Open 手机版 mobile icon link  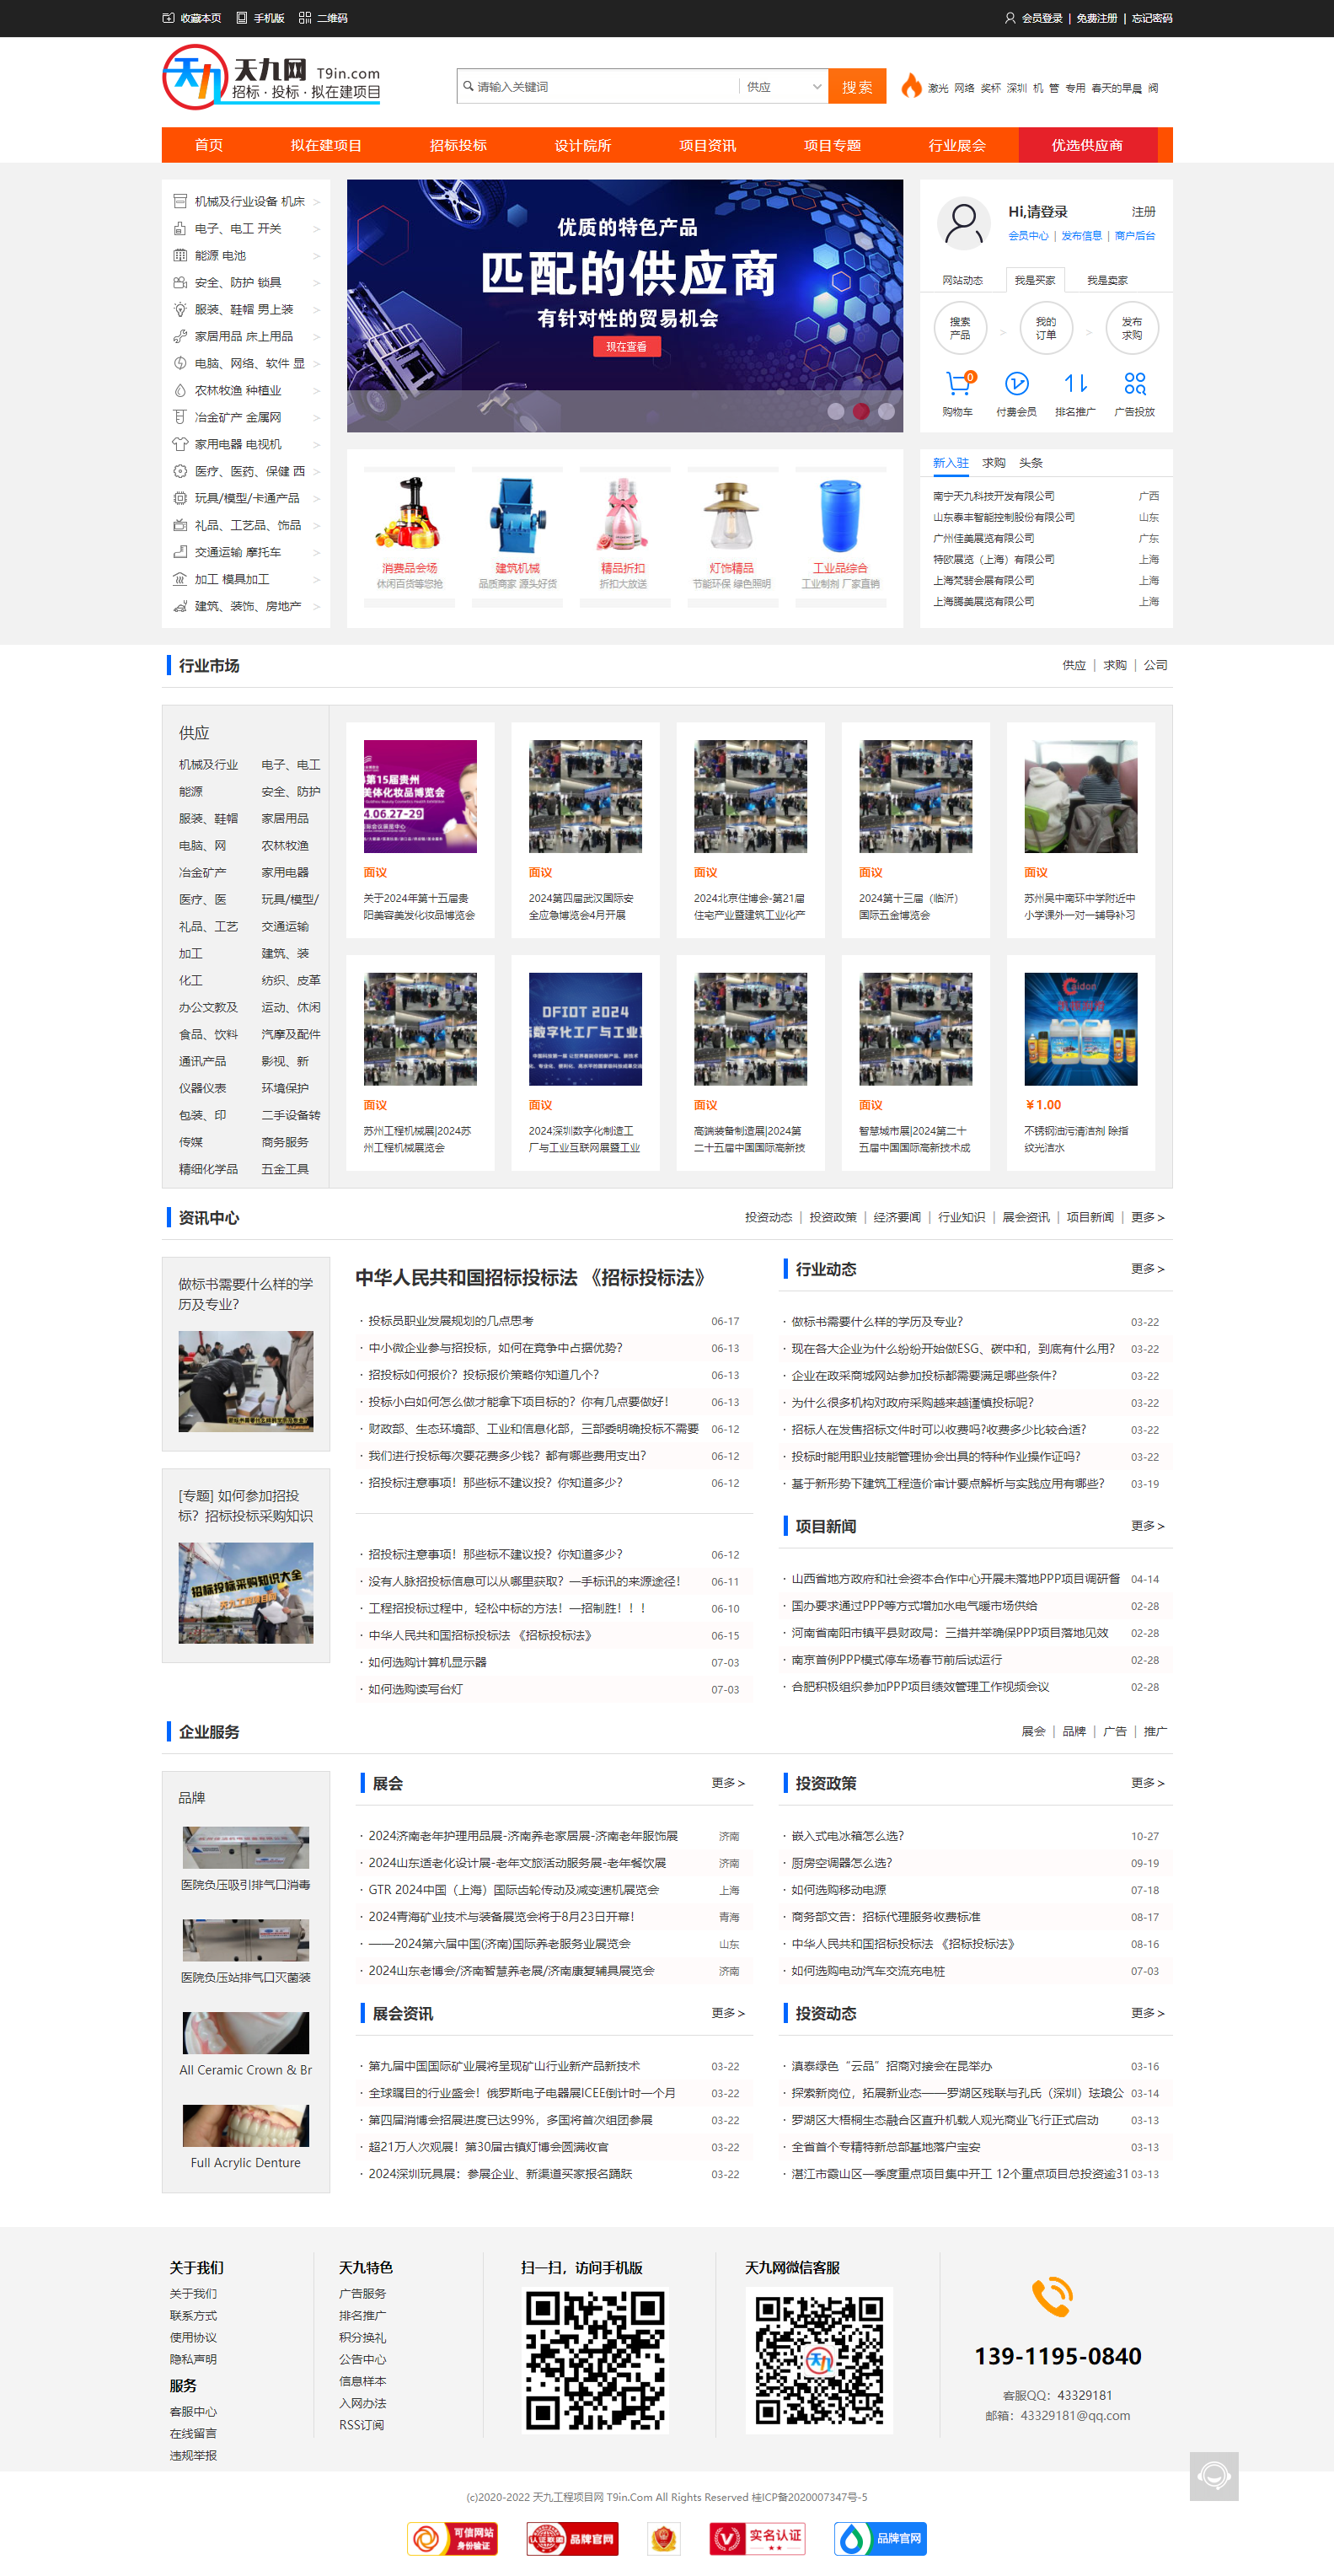tap(242, 18)
